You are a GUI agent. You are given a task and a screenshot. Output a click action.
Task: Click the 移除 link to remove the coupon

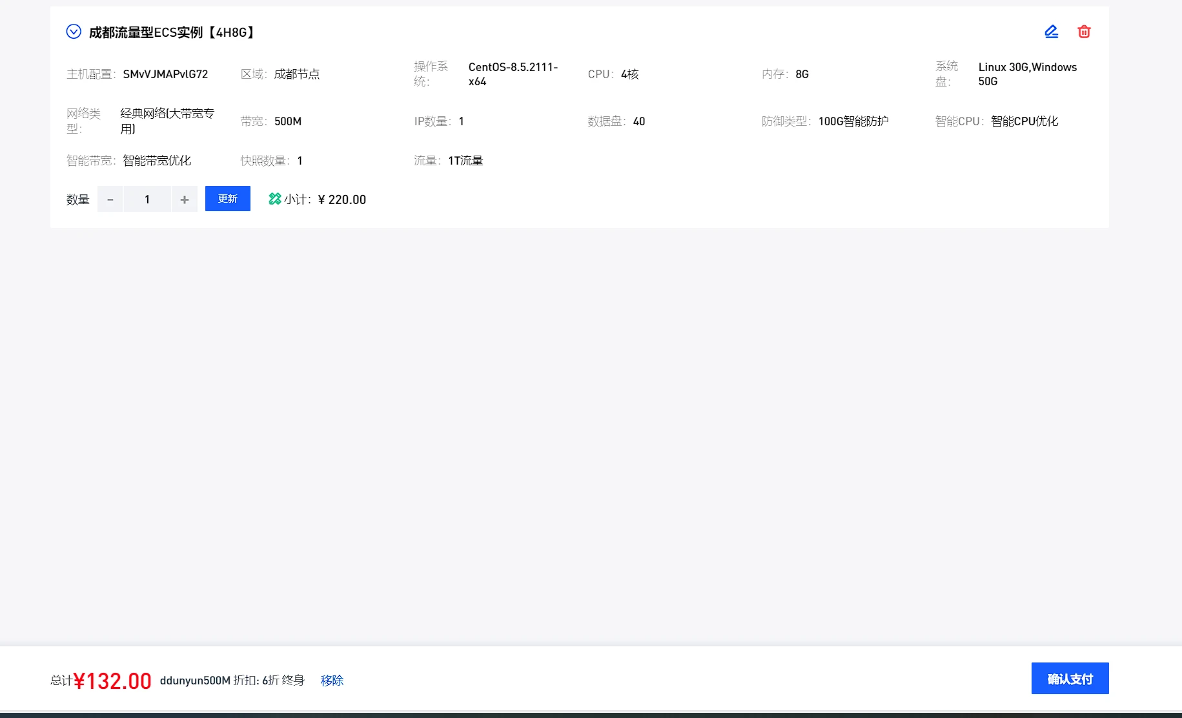coord(332,681)
